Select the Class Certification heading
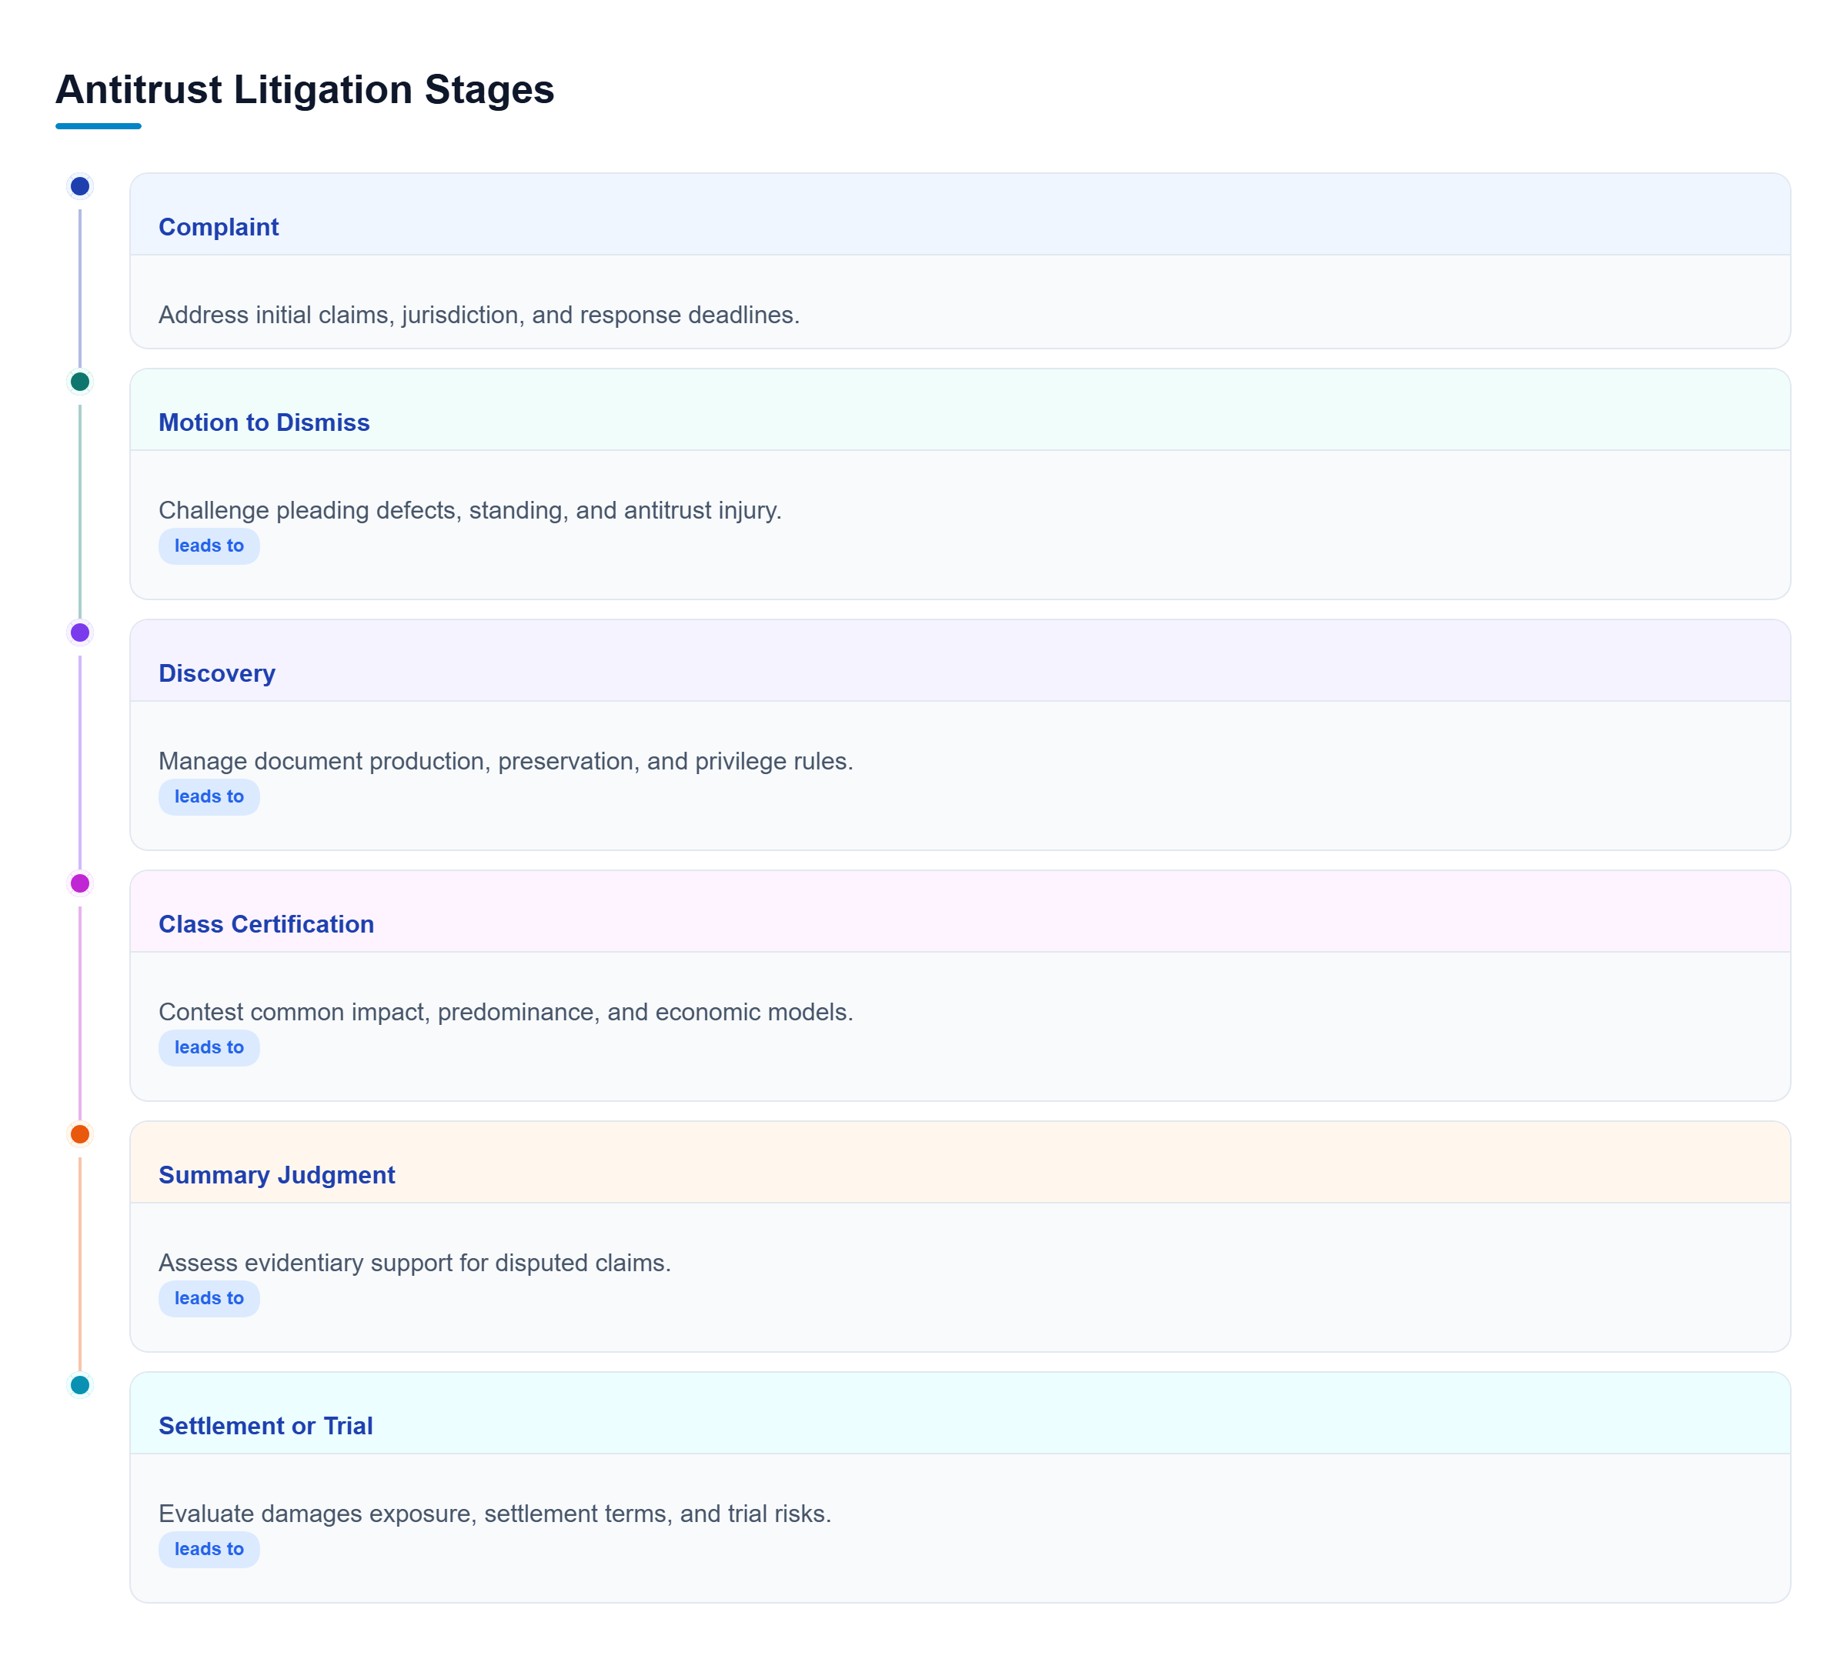The width and height of the screenshot is (1847, 1659). pos(266,923)
